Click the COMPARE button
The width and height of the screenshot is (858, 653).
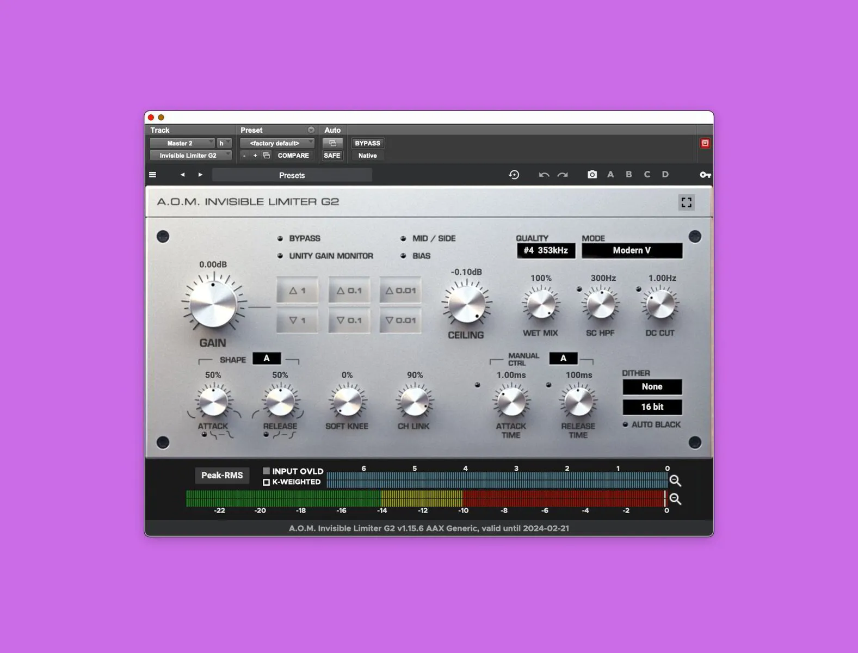293,156
